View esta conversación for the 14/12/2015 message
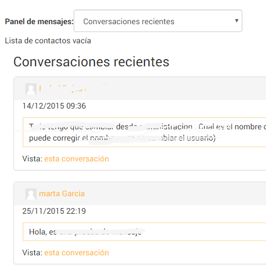 point(76,159)
